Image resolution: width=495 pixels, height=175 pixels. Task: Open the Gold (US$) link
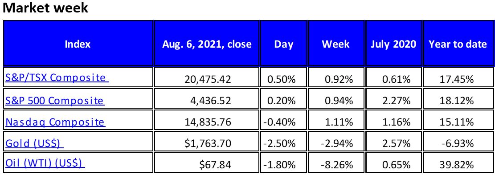pos(34,143)
